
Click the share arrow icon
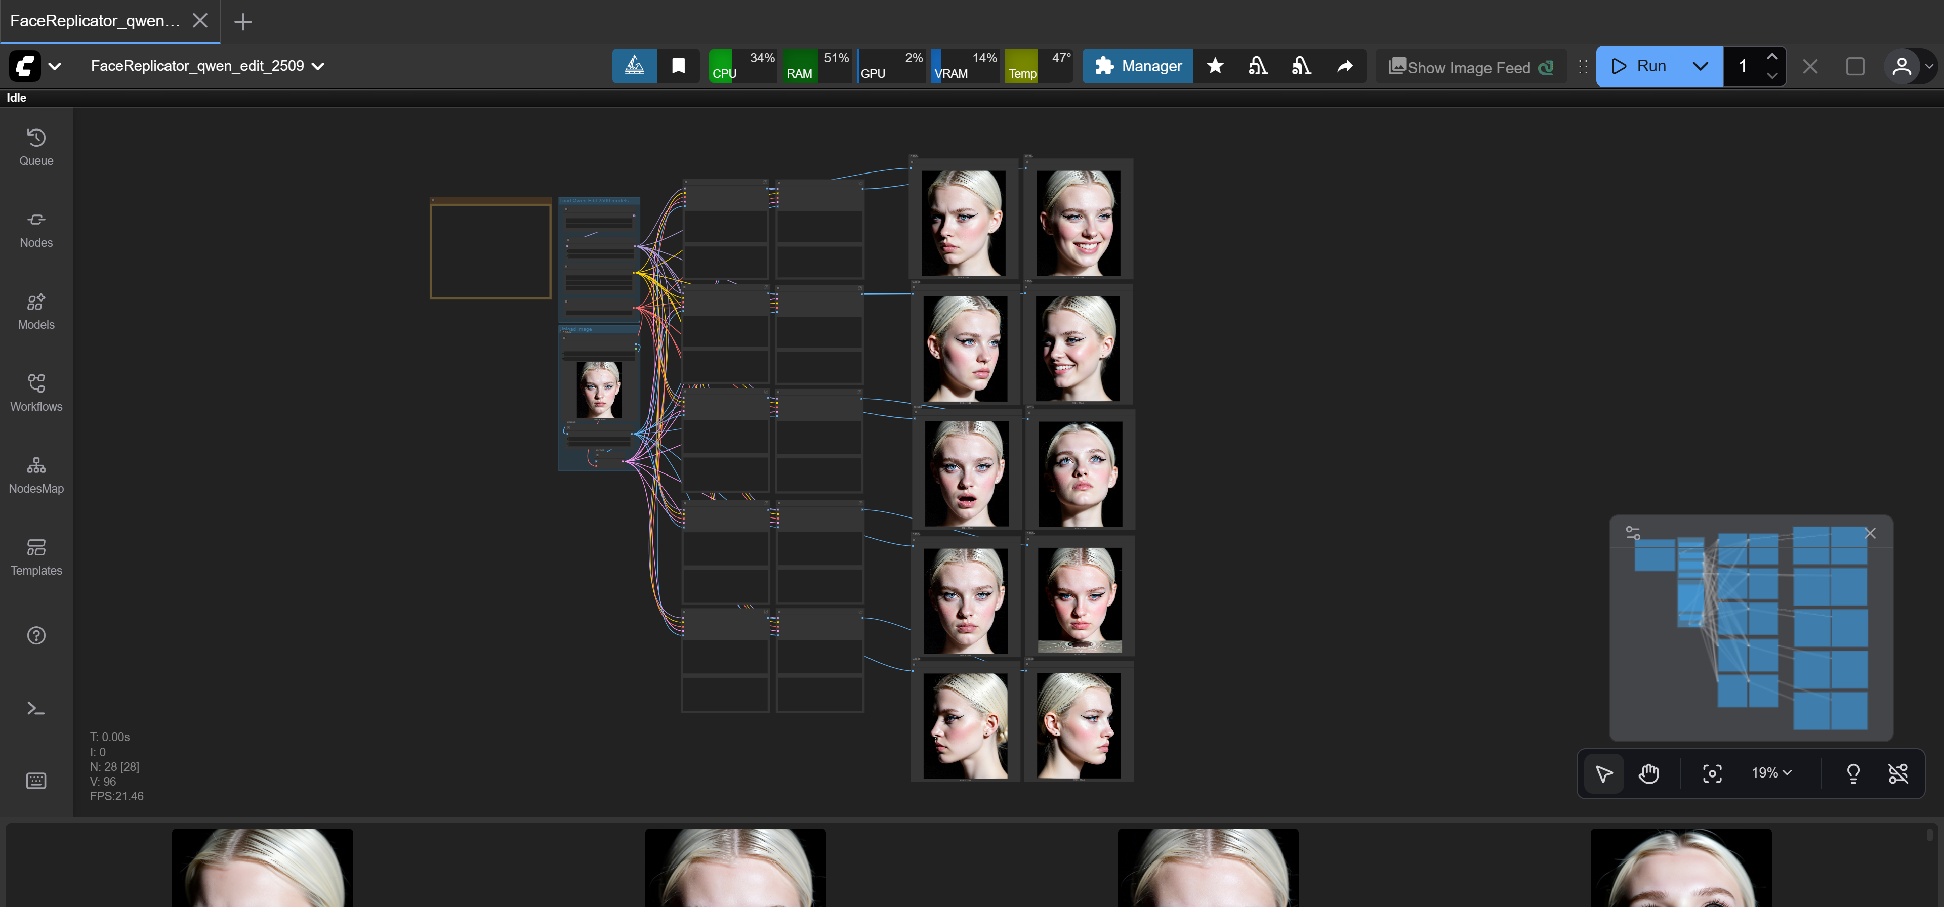(1345, 66)
